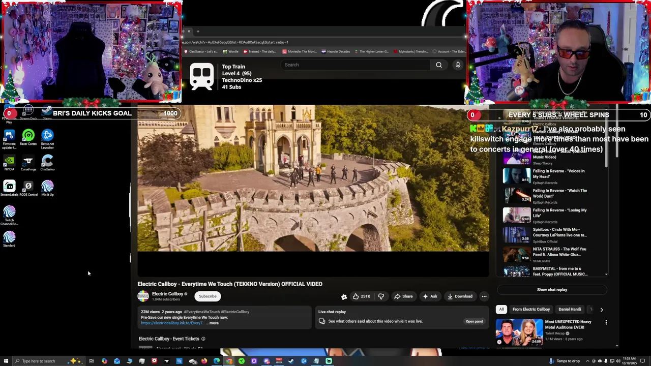
Task: Open The Higher Lower Game bookmark
Action: click(371, 51)
